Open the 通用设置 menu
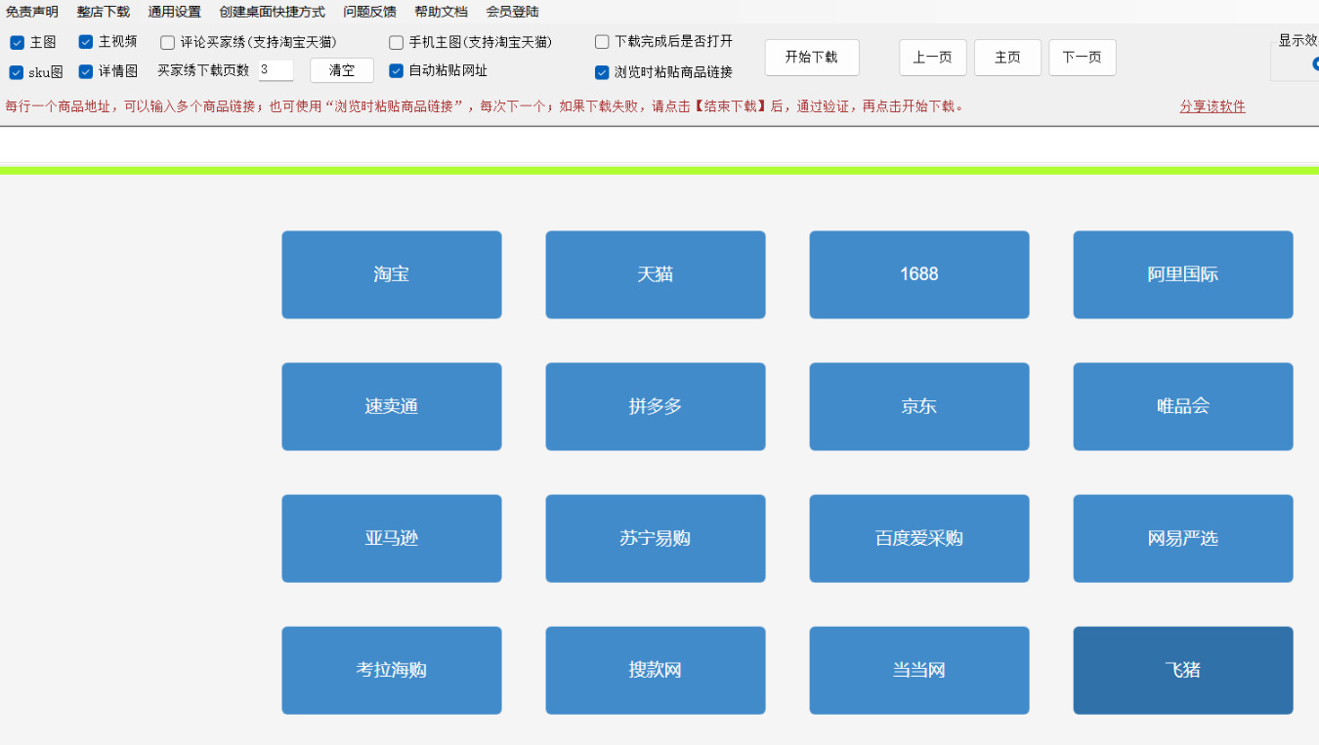The height and width of the screenshot is (745, 1319). 175,12
